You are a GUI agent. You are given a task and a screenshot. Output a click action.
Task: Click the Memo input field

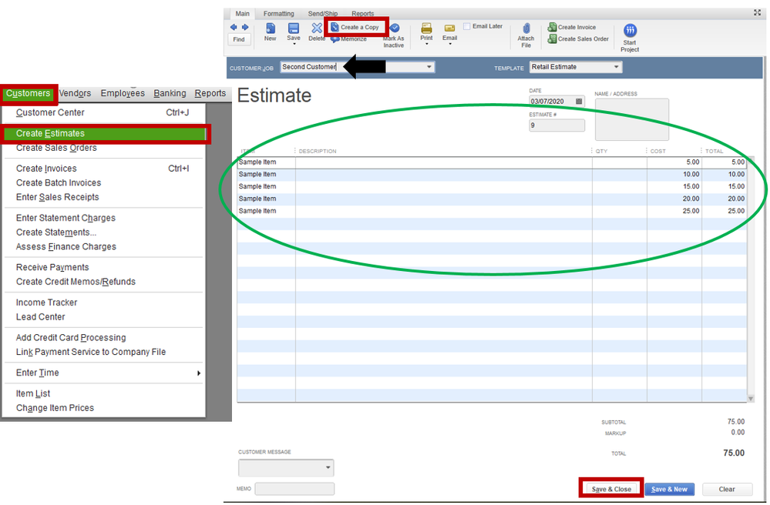tap(294, 489)
